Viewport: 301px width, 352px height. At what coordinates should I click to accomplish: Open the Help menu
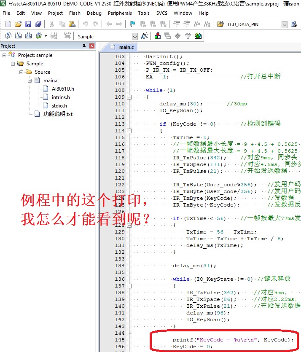(x=203, y=13)
